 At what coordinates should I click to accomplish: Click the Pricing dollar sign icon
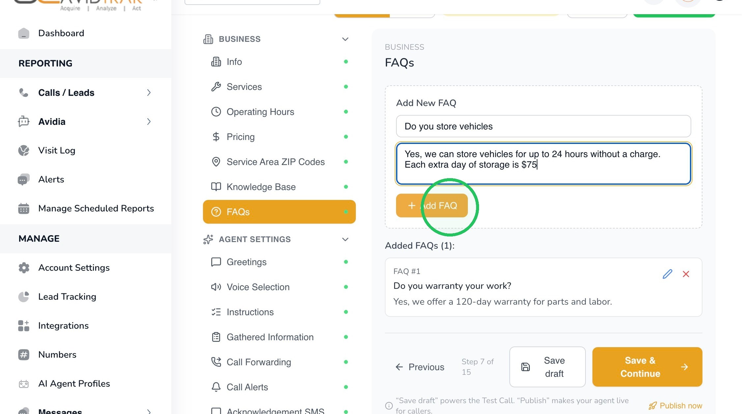click(x=216, y=137)
